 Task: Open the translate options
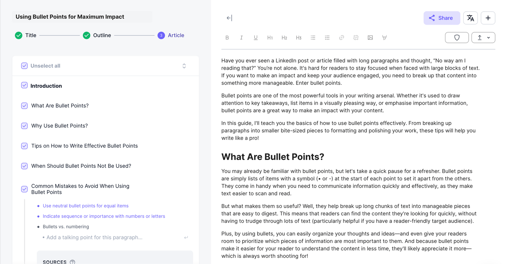[471, 18]
